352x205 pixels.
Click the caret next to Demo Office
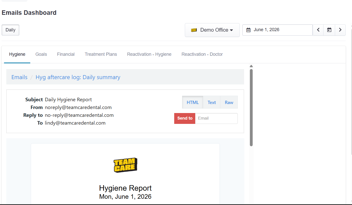(231, 30)
